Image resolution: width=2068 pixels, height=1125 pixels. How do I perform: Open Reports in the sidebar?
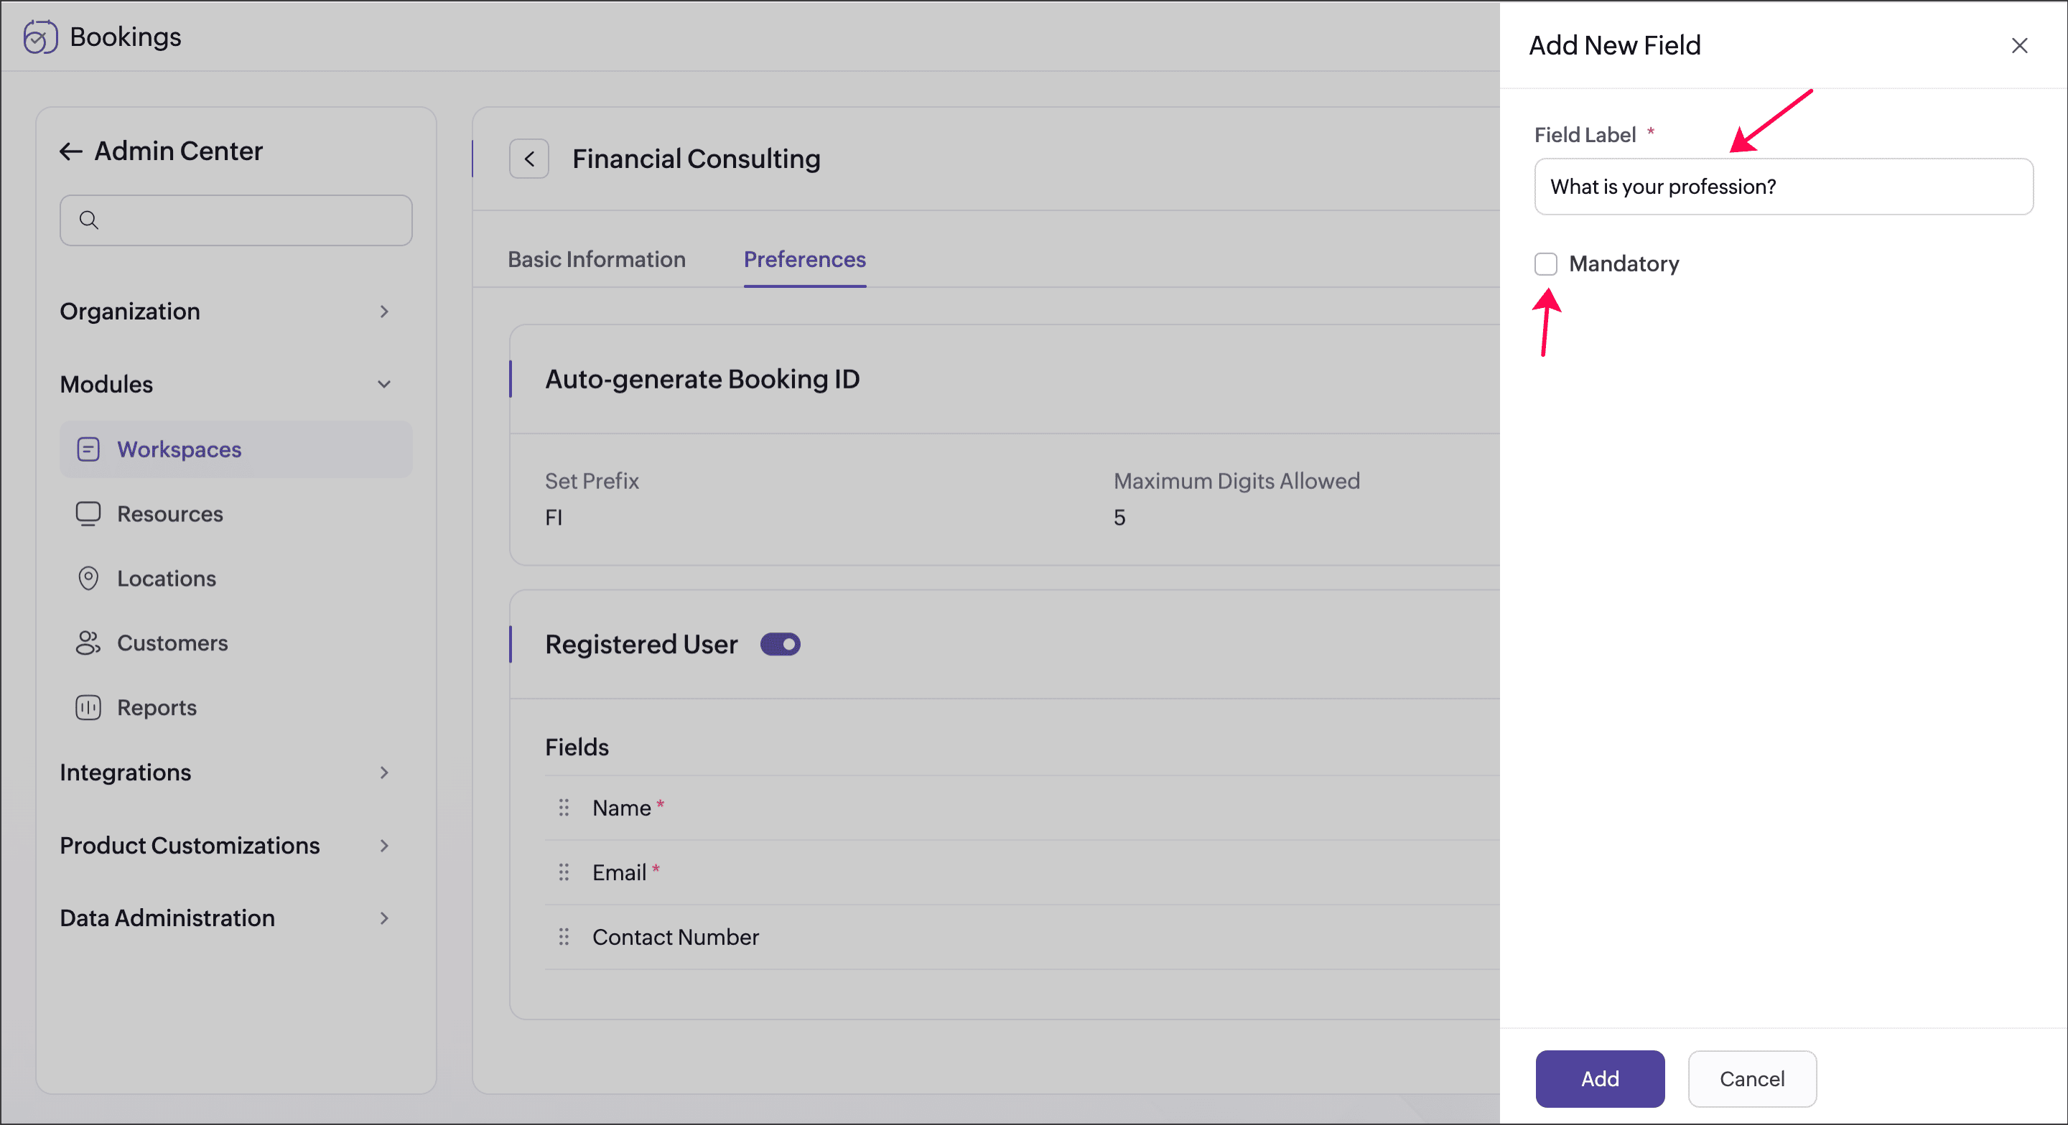pos(157,708)
